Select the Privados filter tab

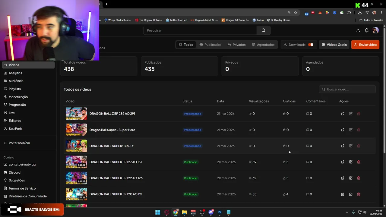click(x=237, y=45)
